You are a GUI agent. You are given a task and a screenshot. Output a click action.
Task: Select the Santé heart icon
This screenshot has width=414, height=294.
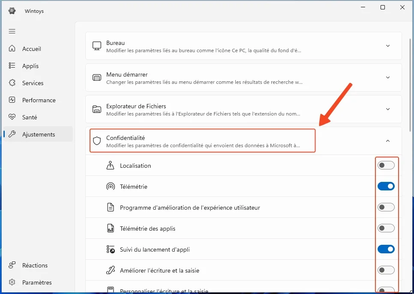(12, 117)
